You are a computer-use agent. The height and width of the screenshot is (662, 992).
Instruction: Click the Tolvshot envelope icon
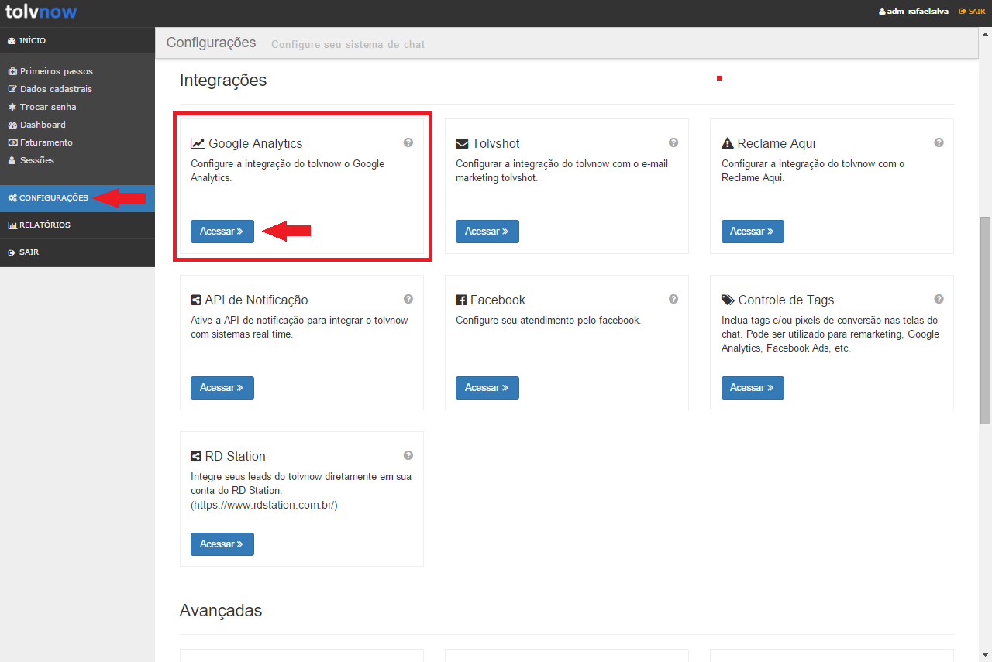462,144
